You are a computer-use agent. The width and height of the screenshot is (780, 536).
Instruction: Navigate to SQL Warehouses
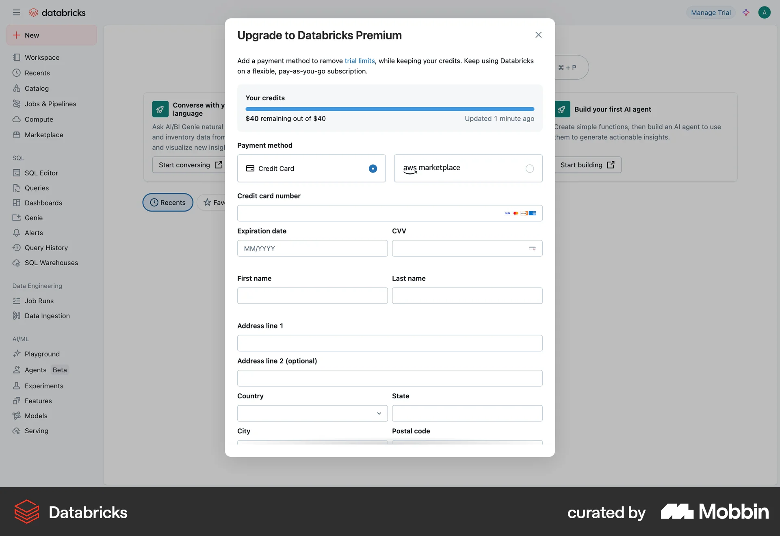pyautogui.click(x=51, y=263)
